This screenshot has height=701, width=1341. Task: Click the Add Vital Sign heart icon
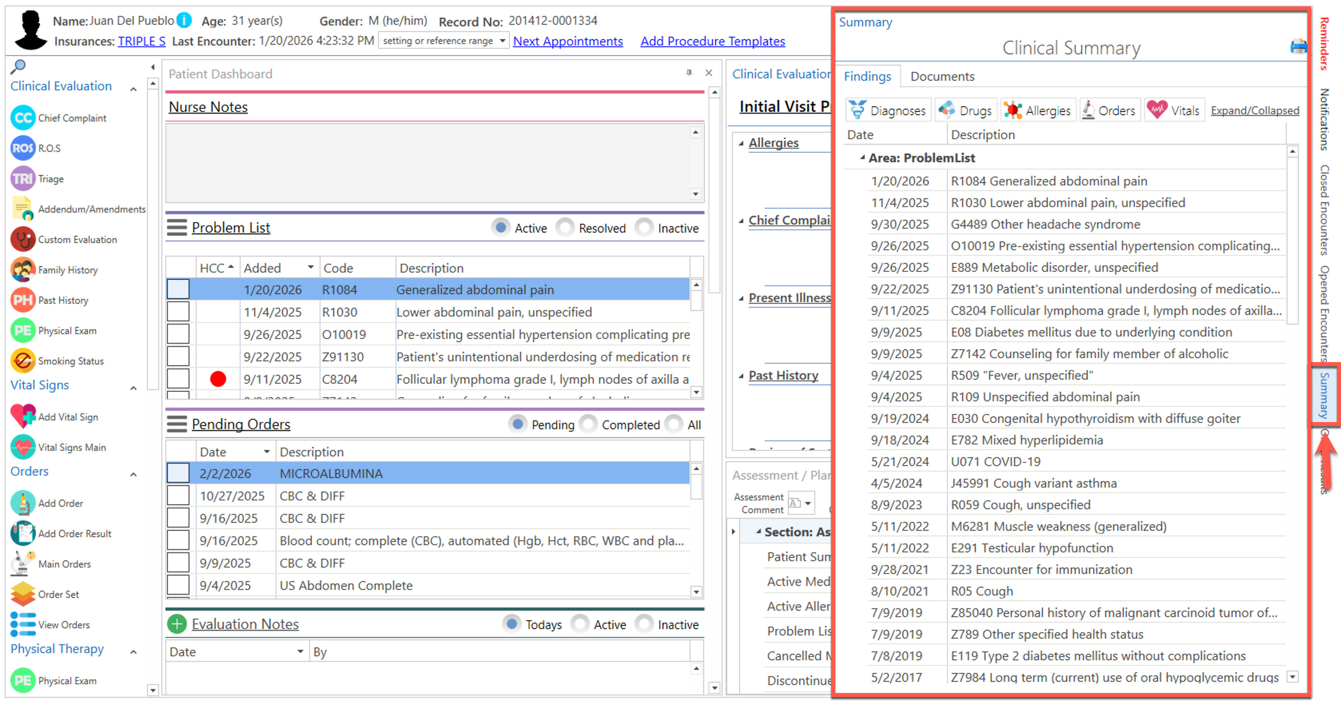point(22,416)
